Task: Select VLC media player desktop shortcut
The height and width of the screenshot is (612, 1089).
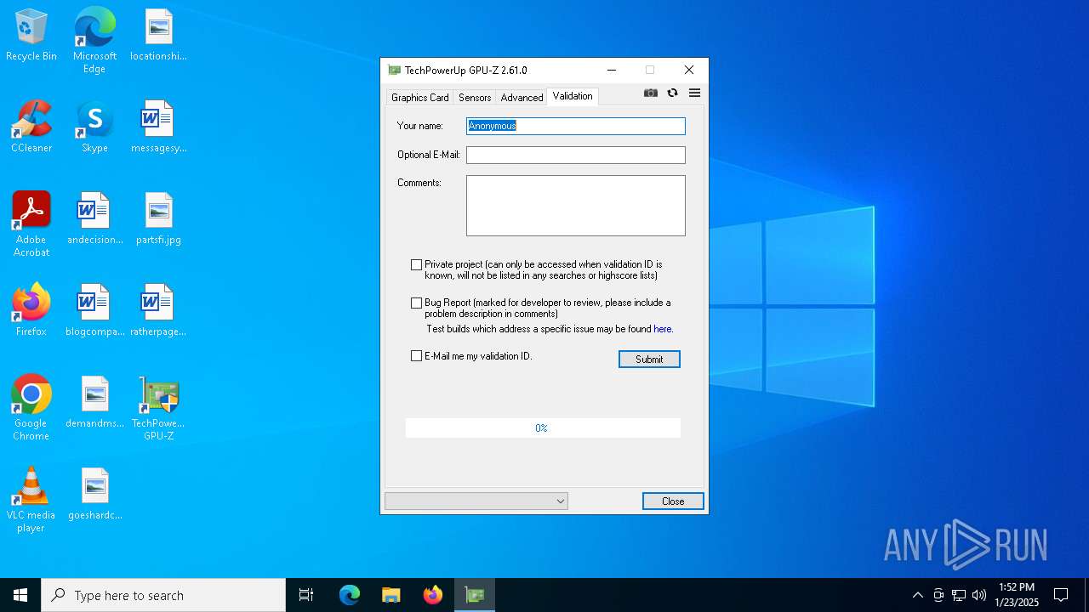Action: (x=31, y=500)
